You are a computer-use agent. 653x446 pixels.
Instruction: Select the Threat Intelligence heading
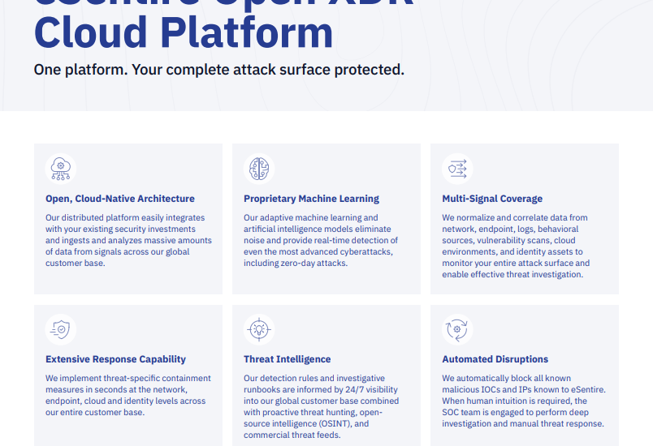[x=288, y=359]
